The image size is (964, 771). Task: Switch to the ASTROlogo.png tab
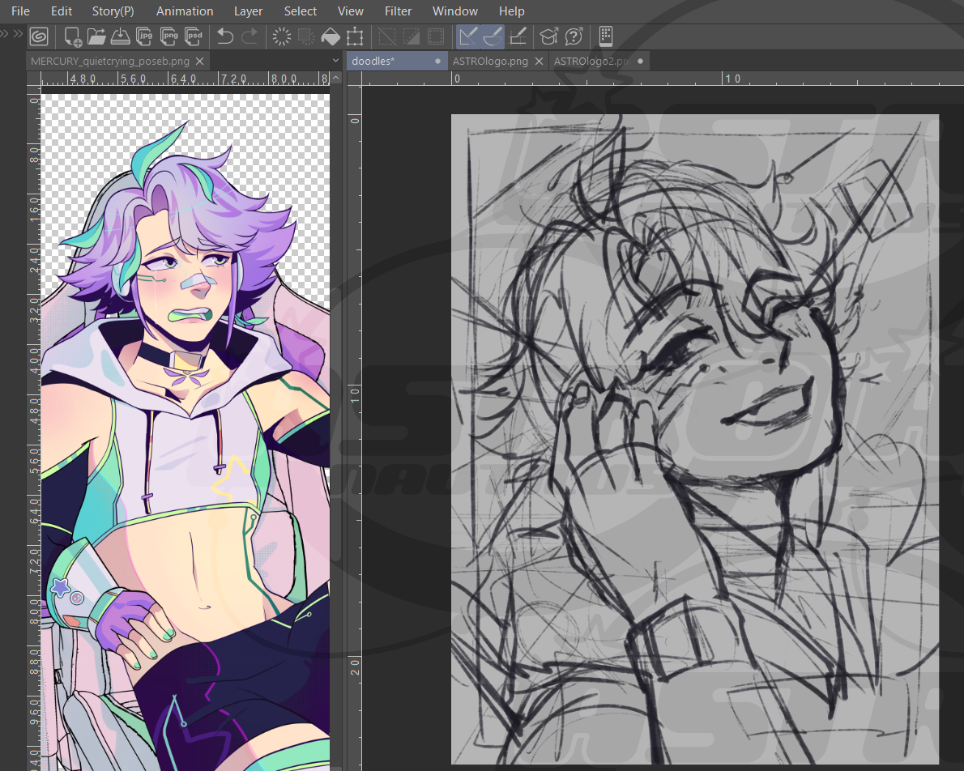pyautogui.click(x=490, y=61)
